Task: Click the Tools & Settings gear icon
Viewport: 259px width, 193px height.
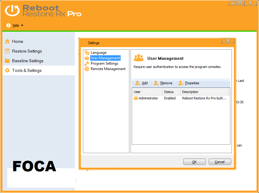Action: 7,70
